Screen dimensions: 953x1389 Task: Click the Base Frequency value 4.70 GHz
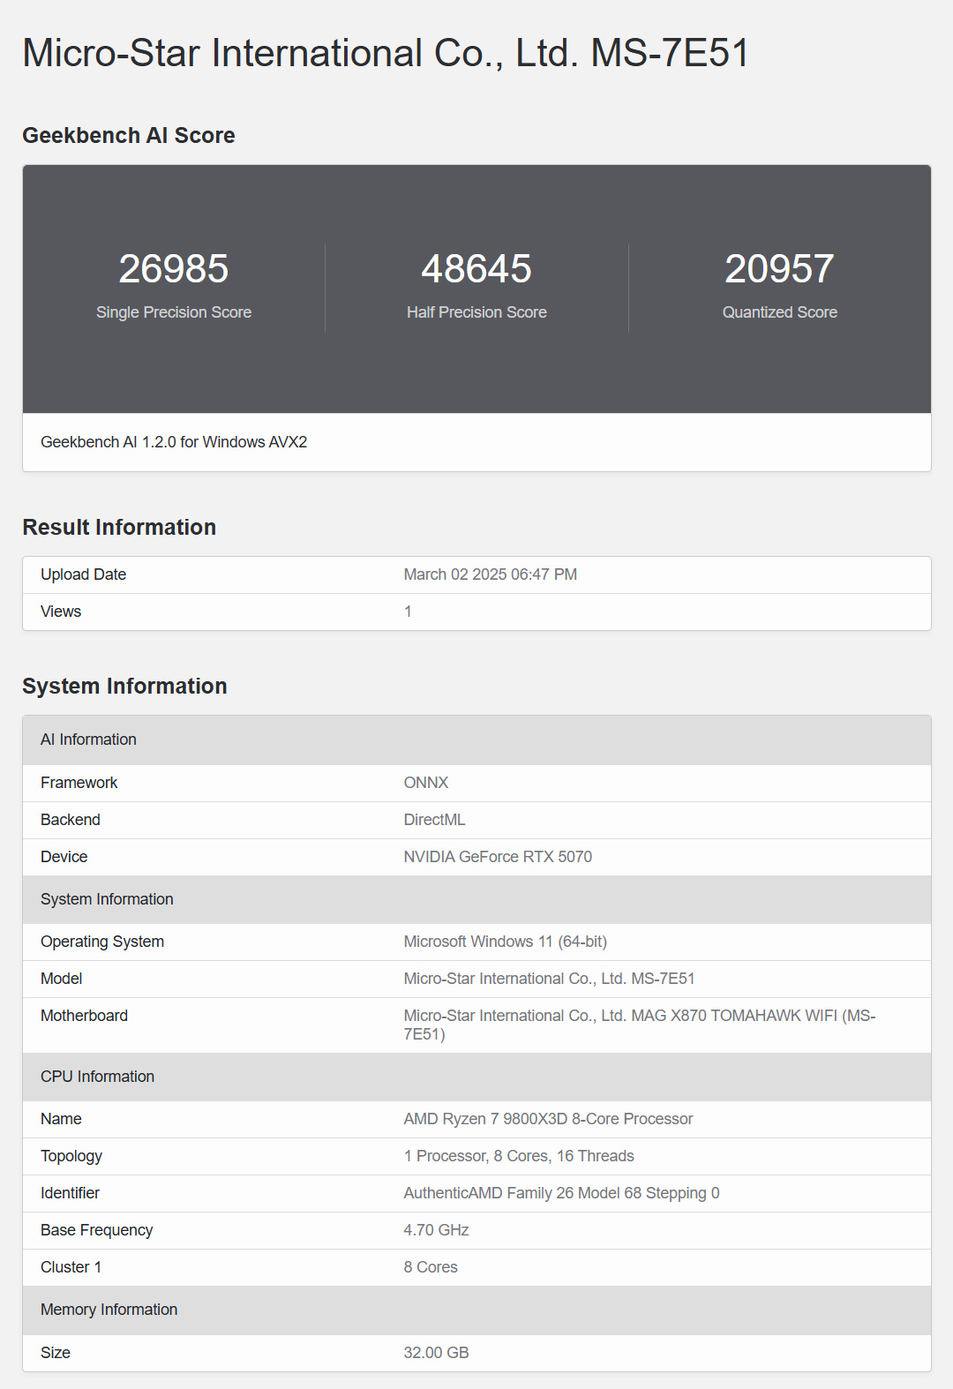point(436,1230)
